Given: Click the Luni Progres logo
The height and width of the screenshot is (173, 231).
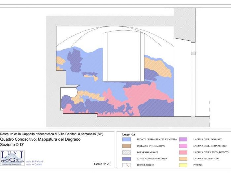Looking at the screenshot, I should coord(13,158).
